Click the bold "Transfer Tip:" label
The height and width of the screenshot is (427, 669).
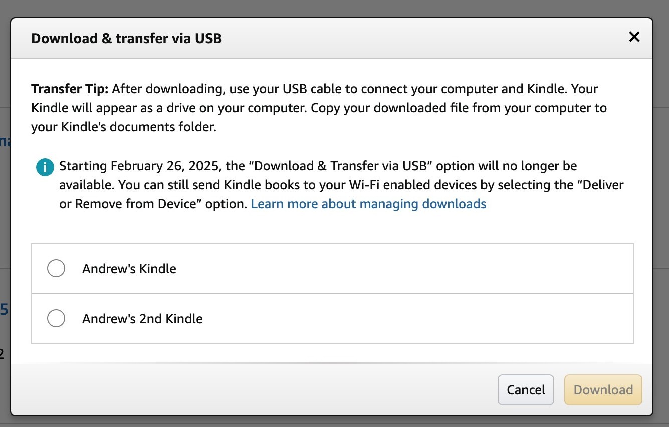(x=70, y=89)
